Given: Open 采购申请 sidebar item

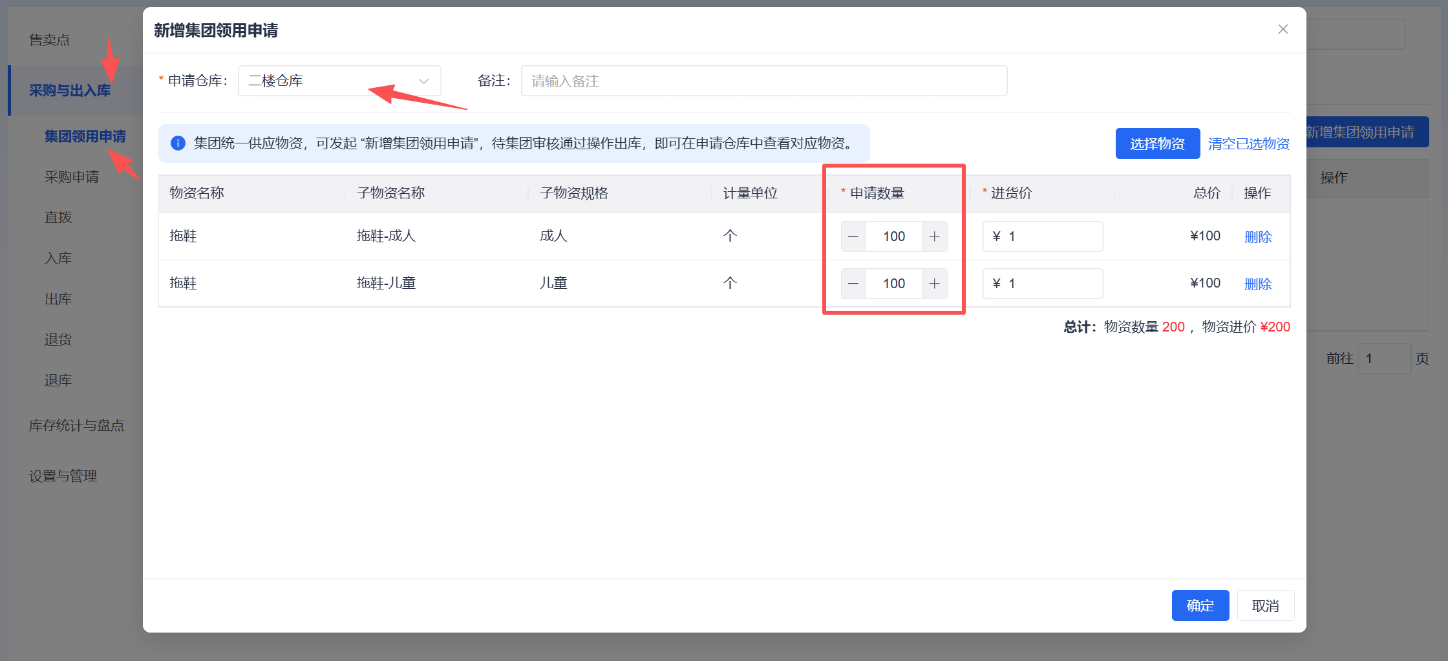Looking at the screenshot, I should tap(72, 177).
